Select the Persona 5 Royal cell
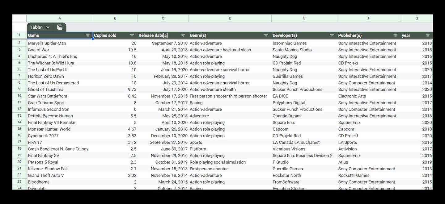The width and height of the screenshot is (445, 204). click(x=60, y=162)
